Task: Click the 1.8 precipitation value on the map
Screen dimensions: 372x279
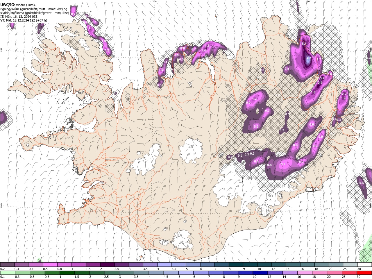Action: [313, 92]
